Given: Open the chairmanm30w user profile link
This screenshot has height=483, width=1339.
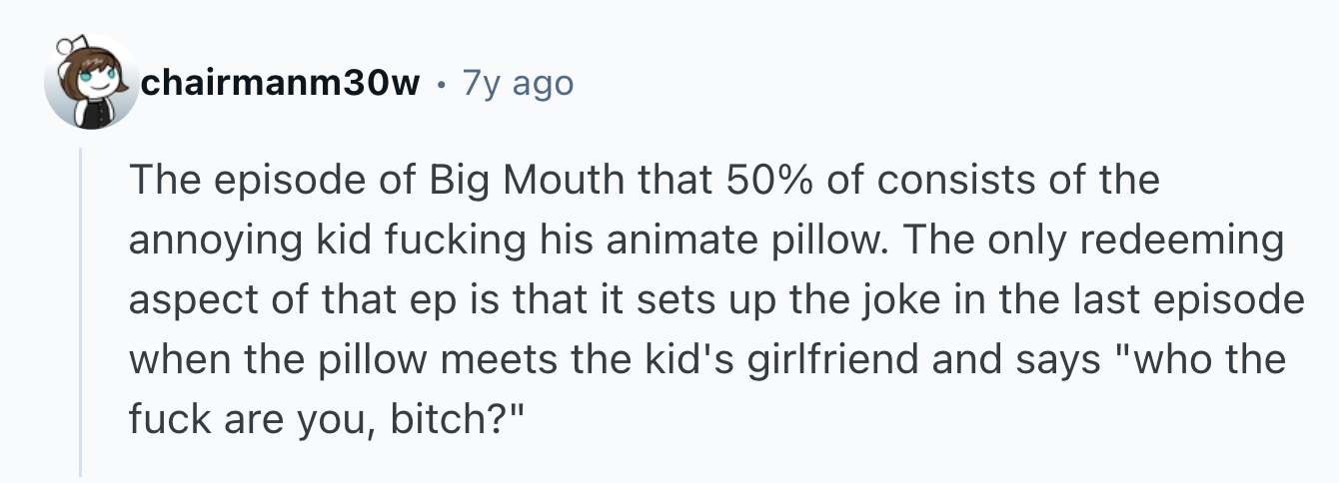Looking at the screenshot, I should (281, 84).
